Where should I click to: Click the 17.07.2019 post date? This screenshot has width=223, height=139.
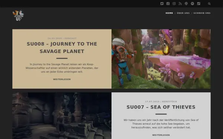pyautogui.click(x=152, y=102)
